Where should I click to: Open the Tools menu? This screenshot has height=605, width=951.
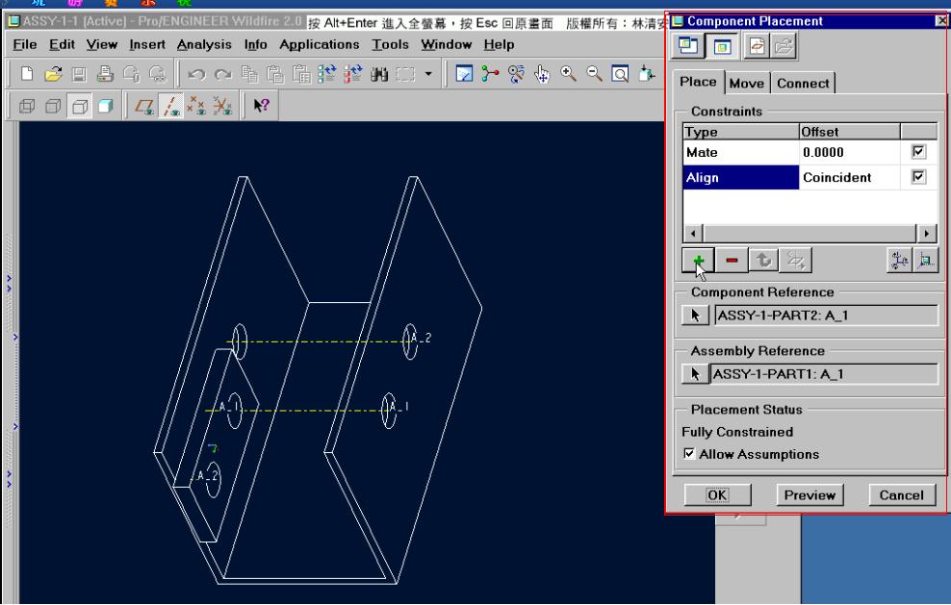[390, 44]
